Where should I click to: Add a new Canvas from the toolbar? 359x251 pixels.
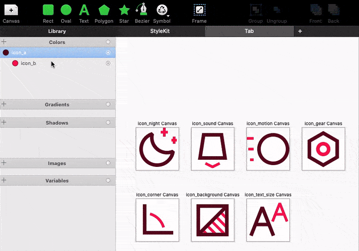point(11,11)
